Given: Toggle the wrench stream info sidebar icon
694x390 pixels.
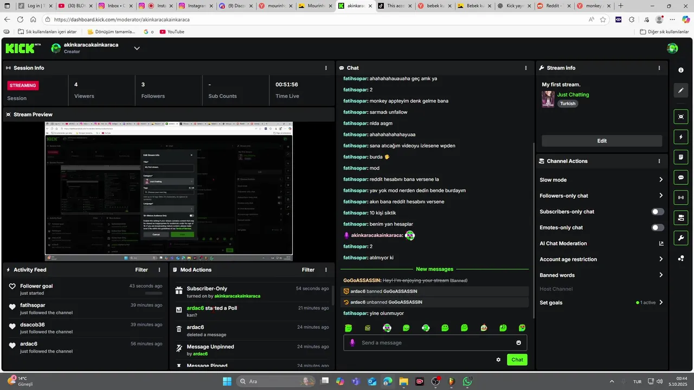Looking at the screenshot, I should tap(681, 238).
